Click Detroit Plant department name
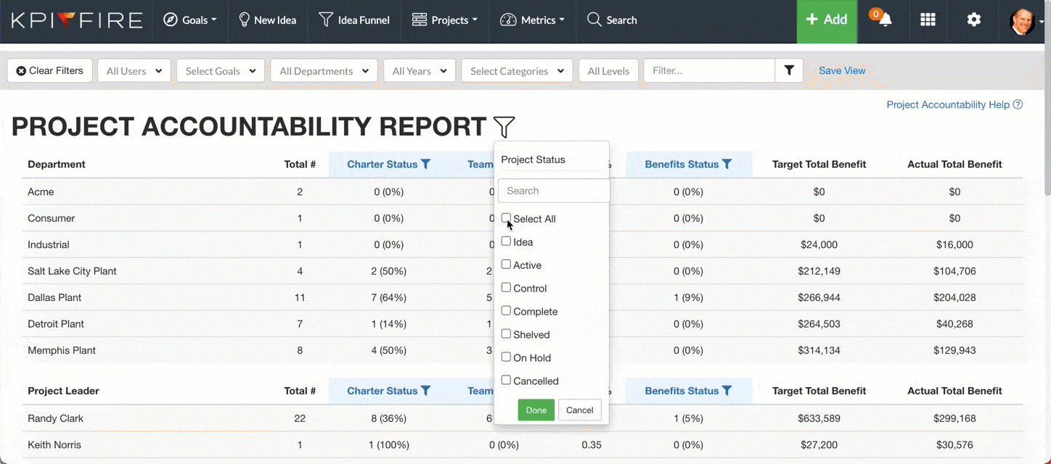 coord(56,324)
